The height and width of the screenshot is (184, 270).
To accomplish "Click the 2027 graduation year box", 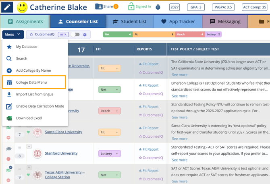I will (174, 7).
